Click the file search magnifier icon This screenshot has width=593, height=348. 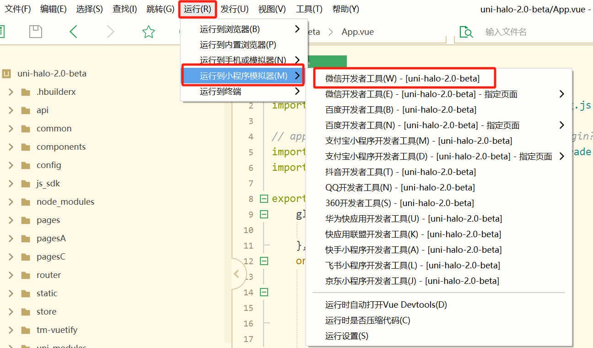tap(466, 32)
